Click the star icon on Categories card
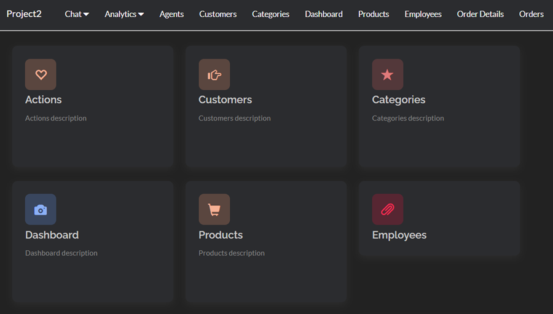The image size is (553, 314). coord(387,74)
